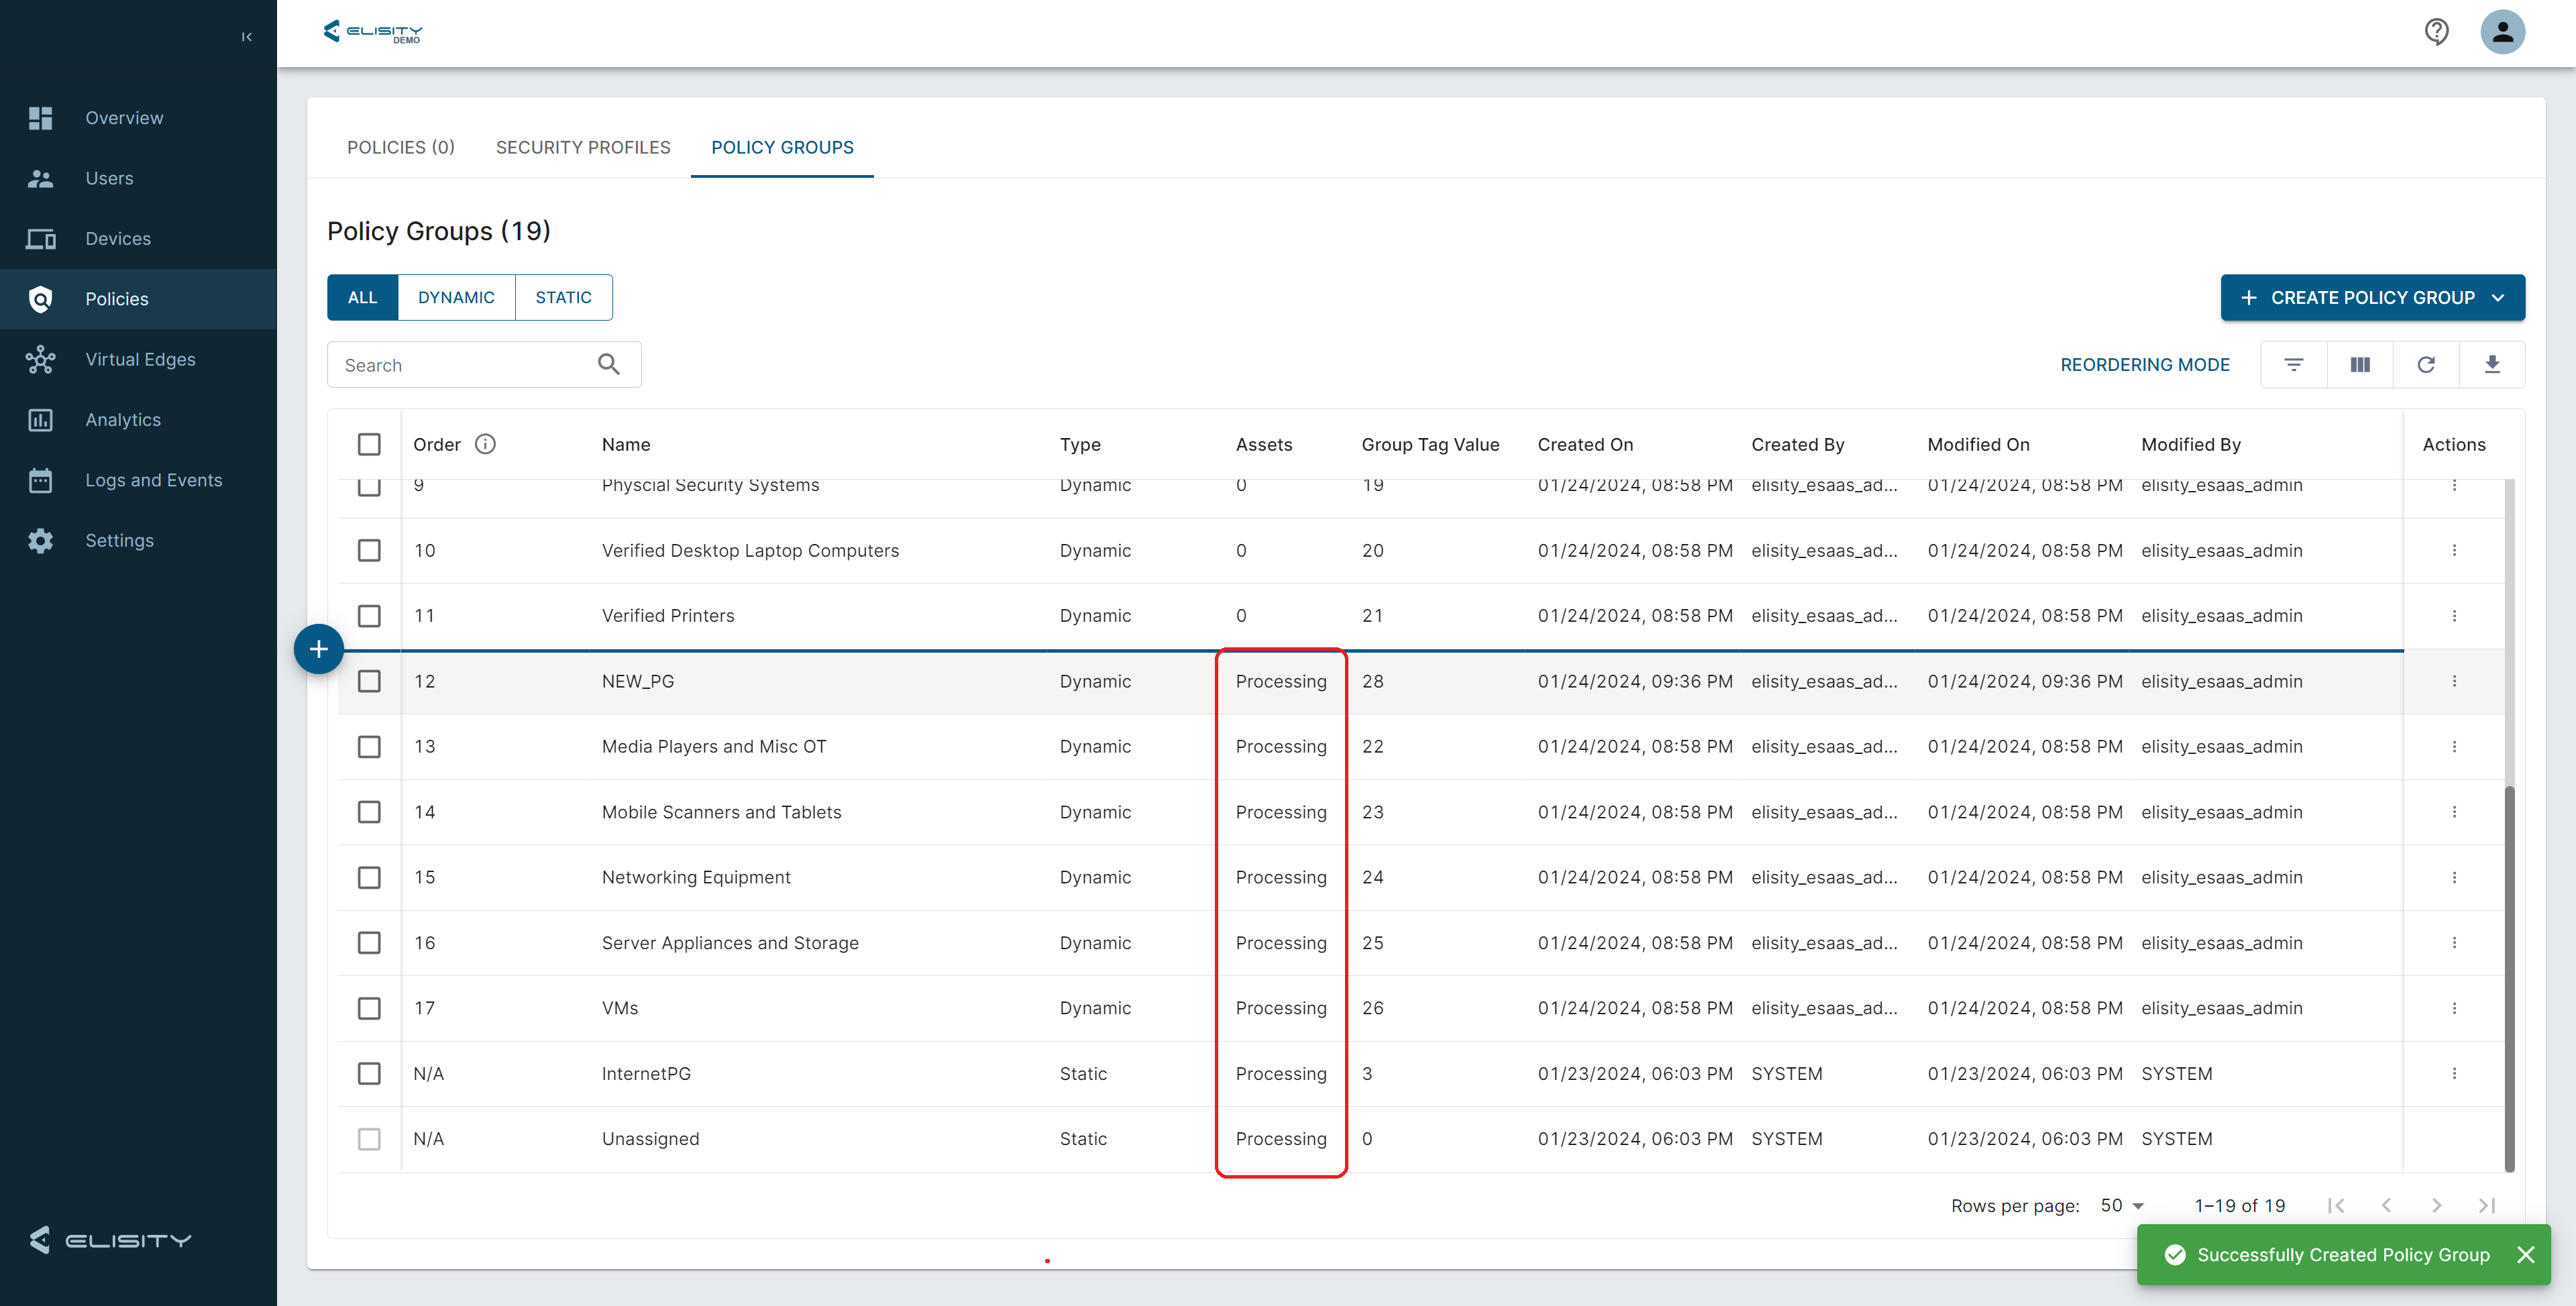Open the Logs and Events calendar icon

41,480
